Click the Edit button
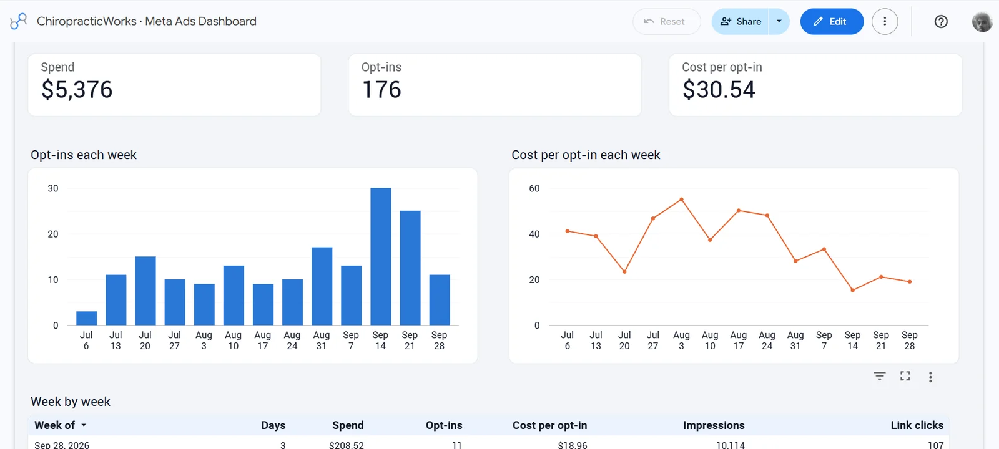Image resolution: width=999 pixels, height=449 pixels. 832,21
